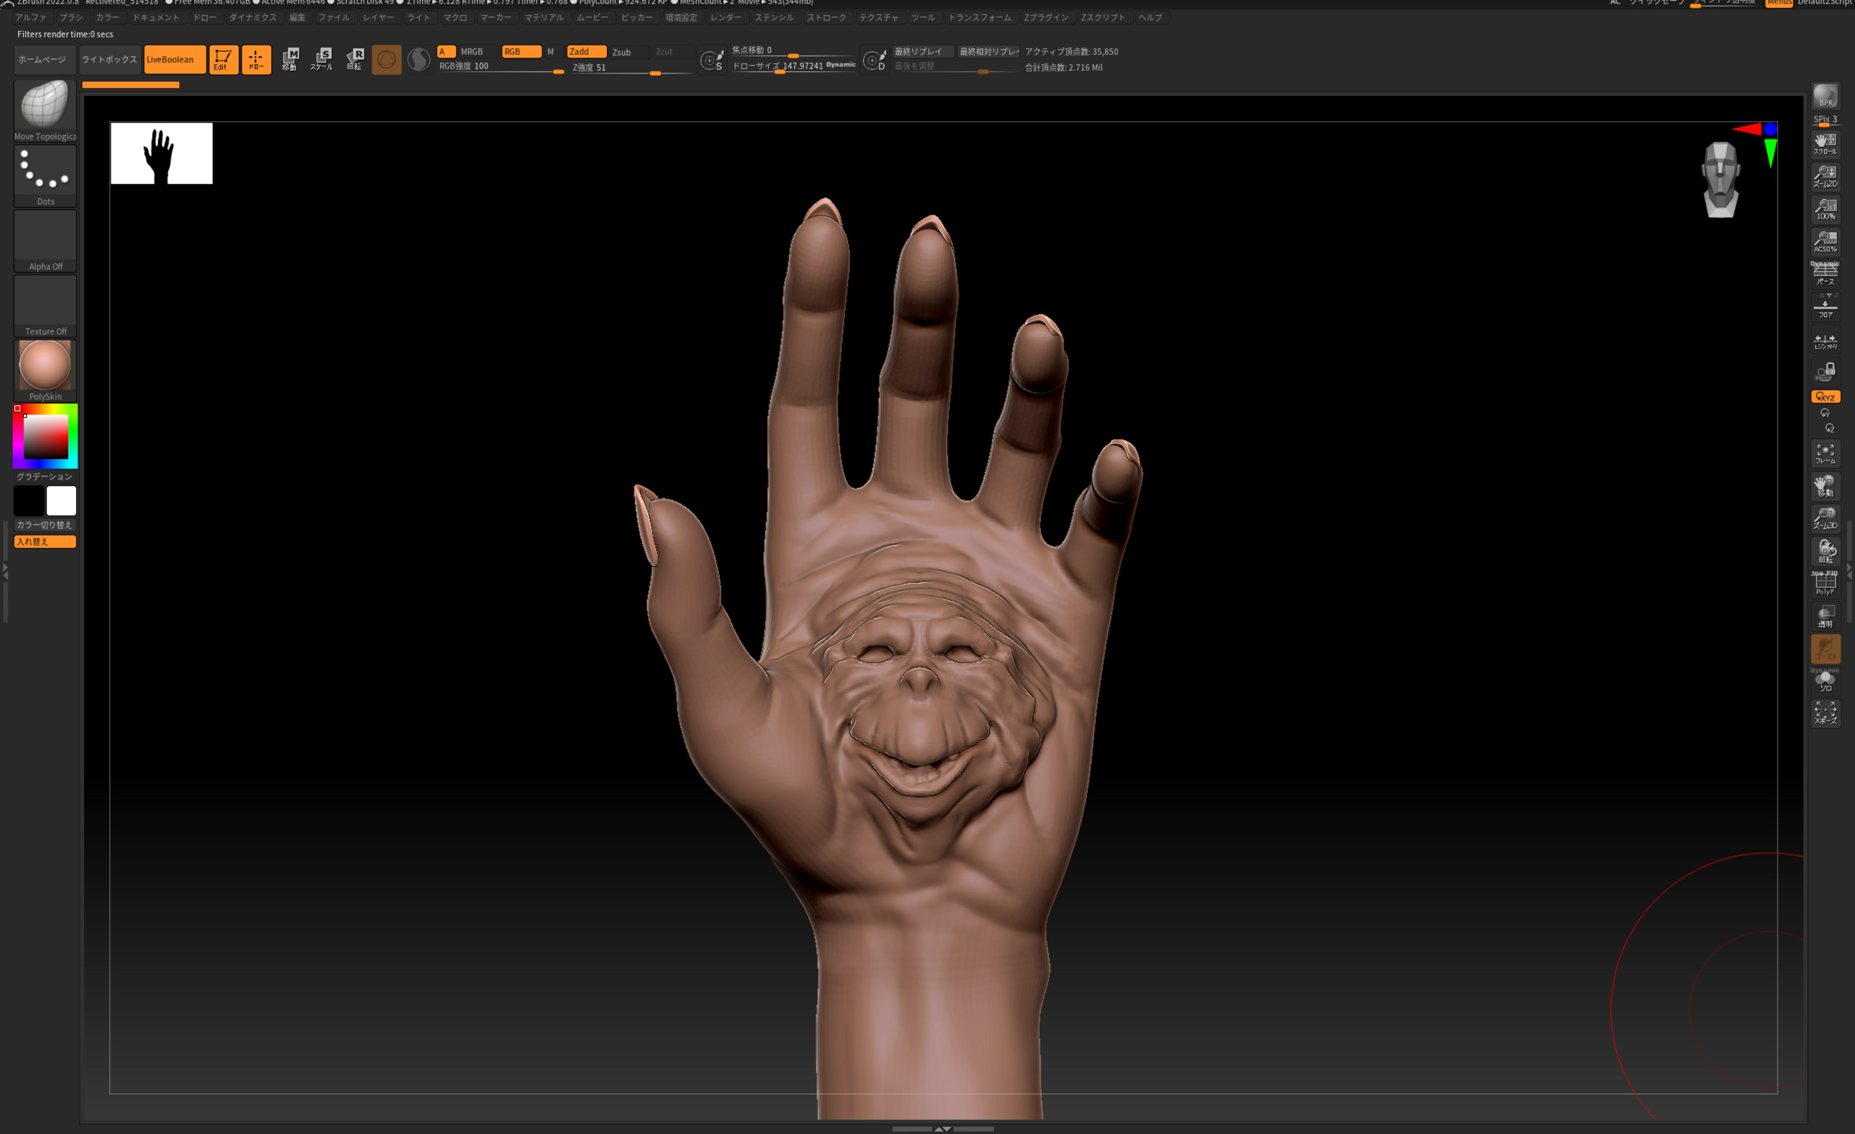
Task: Click the BPR render icon
Action: [x=1825, y=96]
